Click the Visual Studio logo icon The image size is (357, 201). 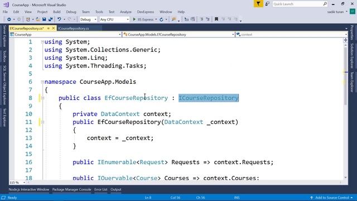tap(6, 4)
